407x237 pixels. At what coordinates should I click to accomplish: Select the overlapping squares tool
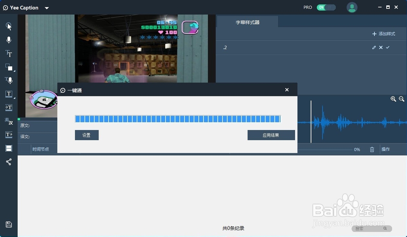[9, 67]
